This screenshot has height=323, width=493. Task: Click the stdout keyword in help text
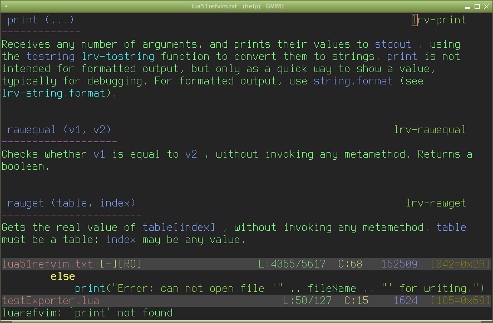point(393,44)
